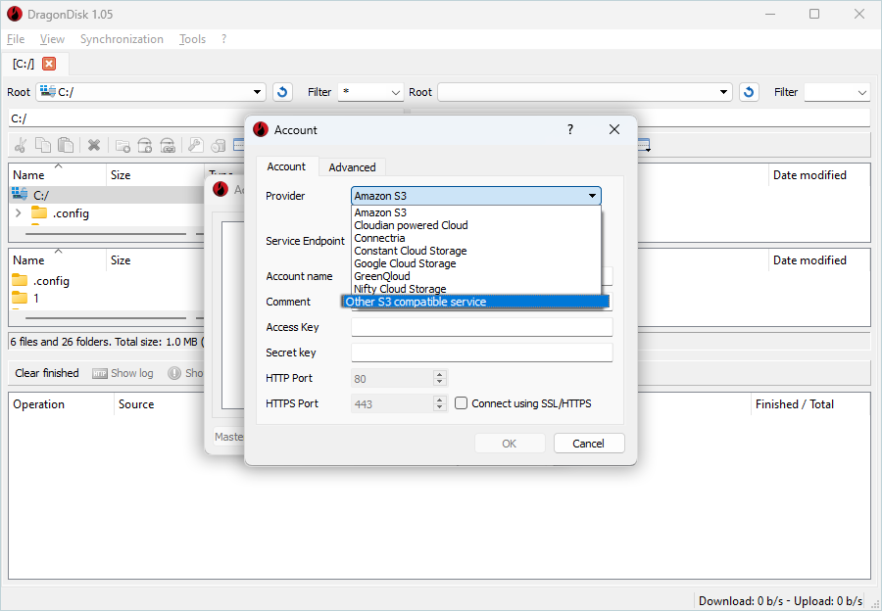Click the C:/ drive icon in tree

coord(20,195)
